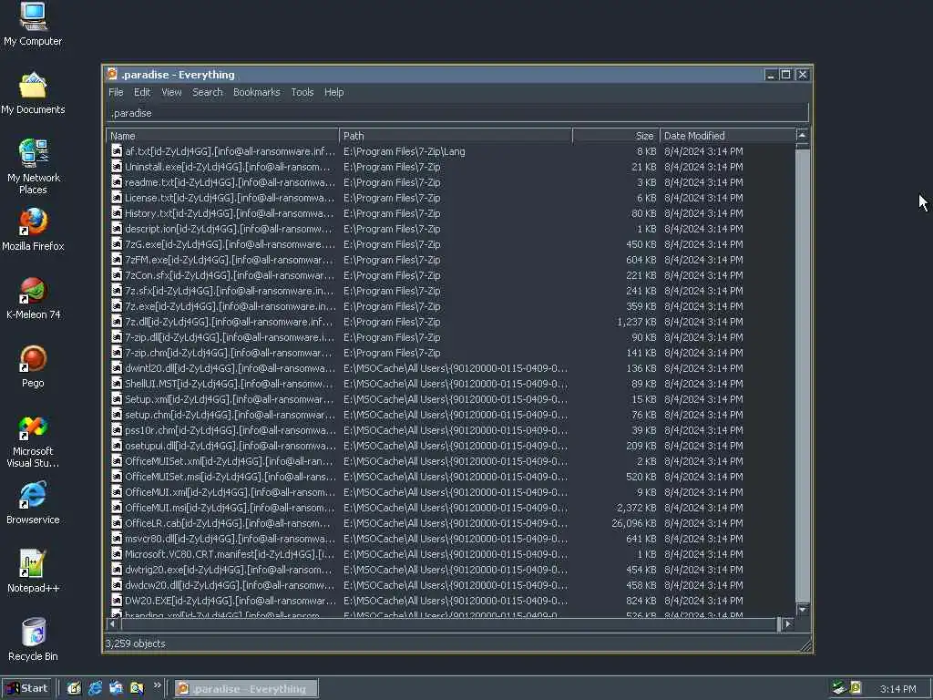933x700 pixels.
Task: Select the License.txt[id-ZyLdj4GG] file row
Action: tap(451, 198)
